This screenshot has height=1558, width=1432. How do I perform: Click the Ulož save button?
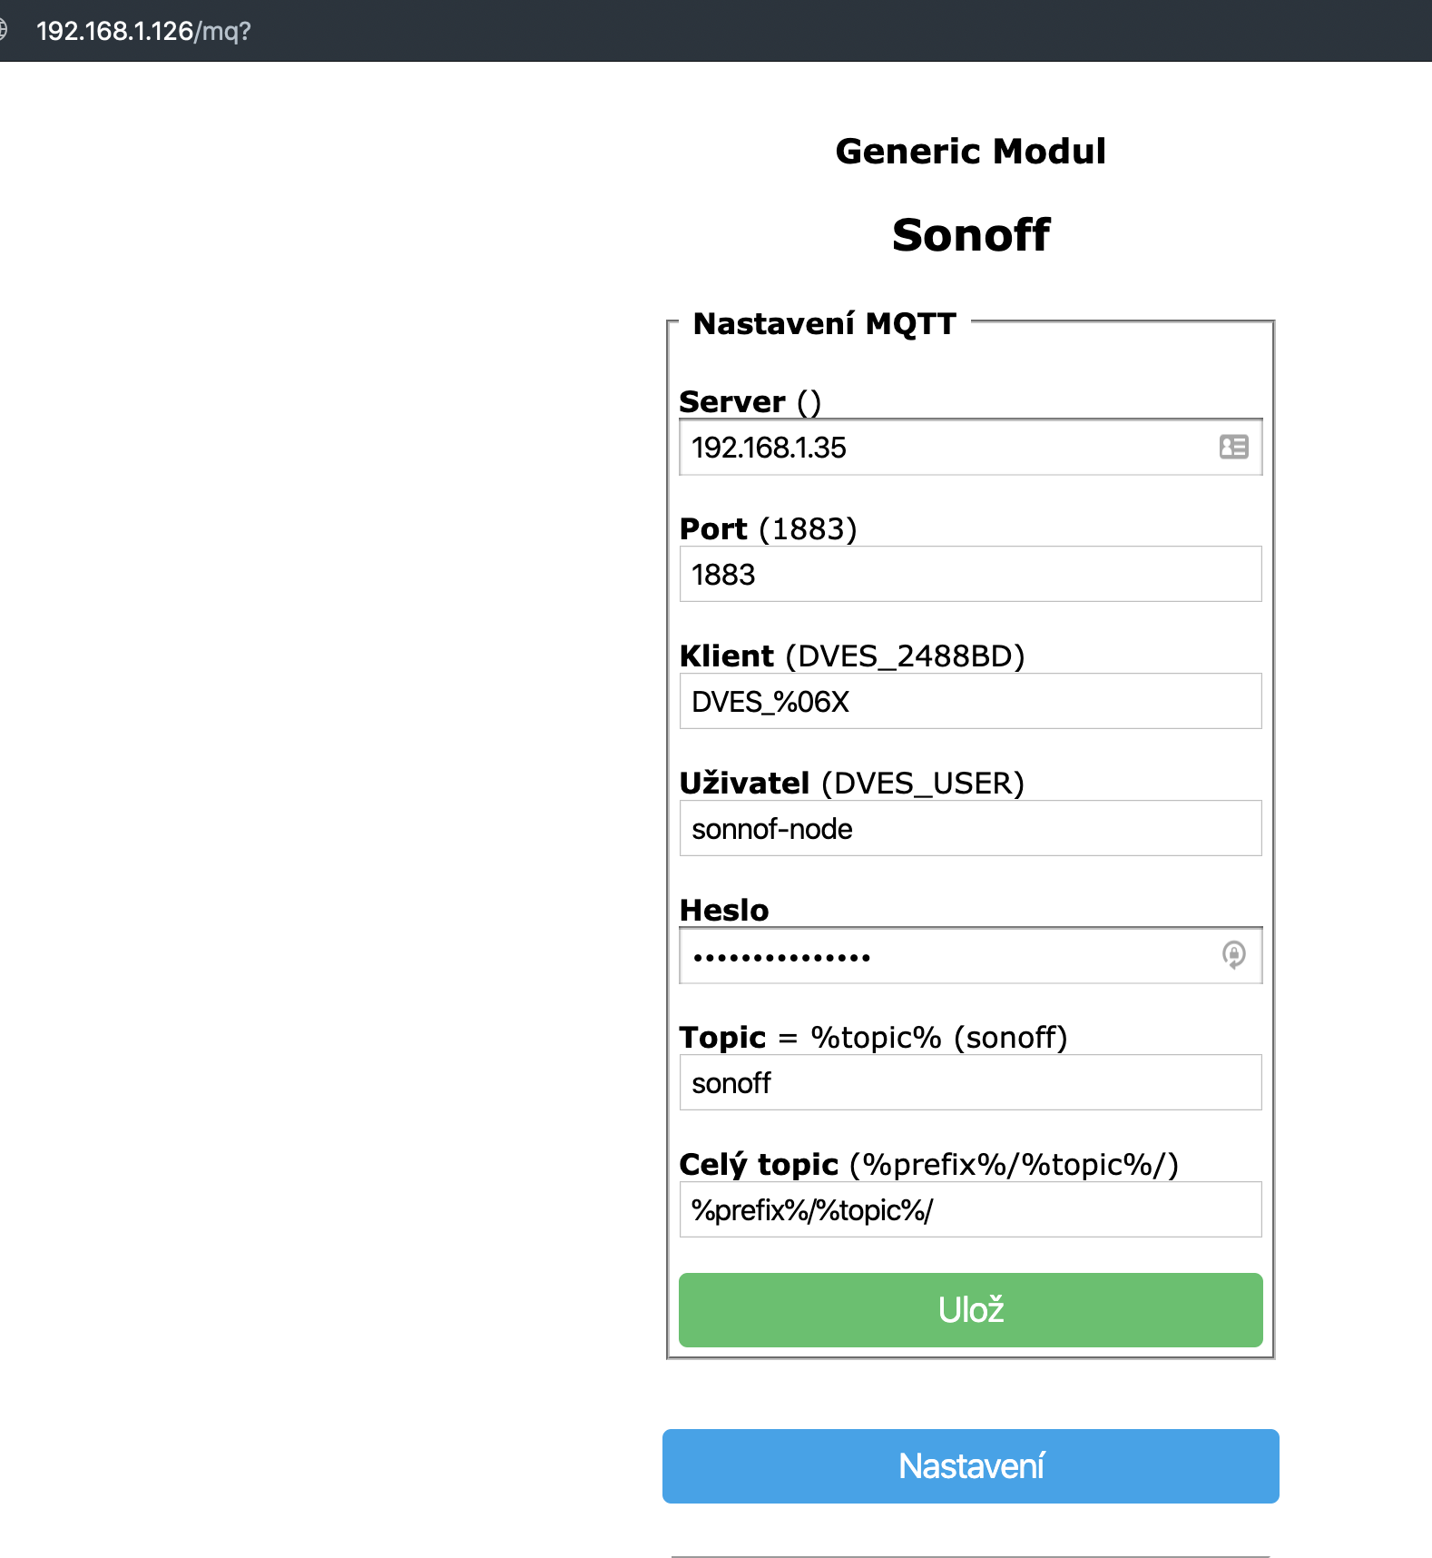pos(970,1309)
